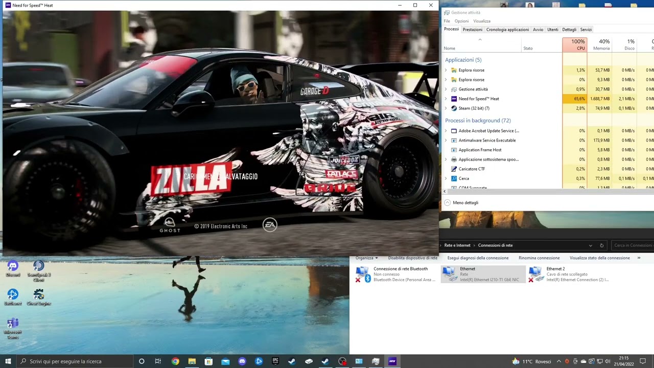Expand the Cerca background process
The image size is (654, 368).
click(446, 178)
